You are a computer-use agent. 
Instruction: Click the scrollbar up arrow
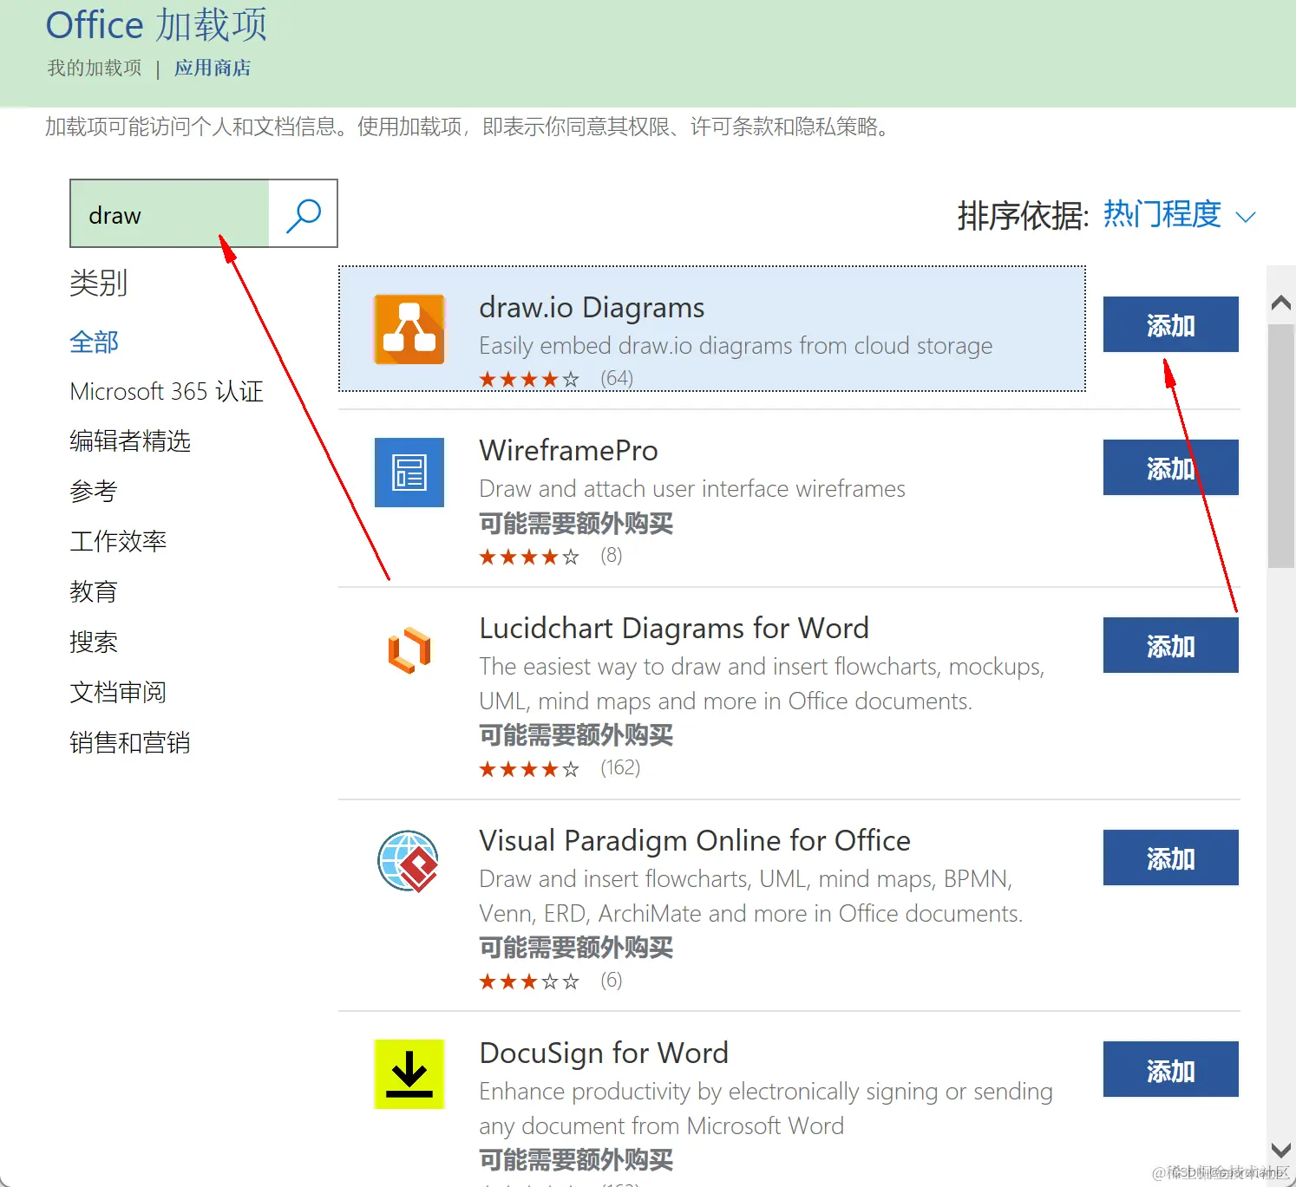pos(1281,303)
